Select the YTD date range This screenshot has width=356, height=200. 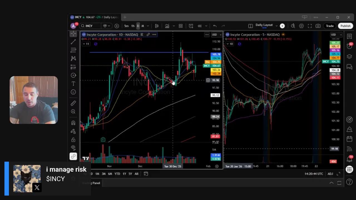point(117,174)
